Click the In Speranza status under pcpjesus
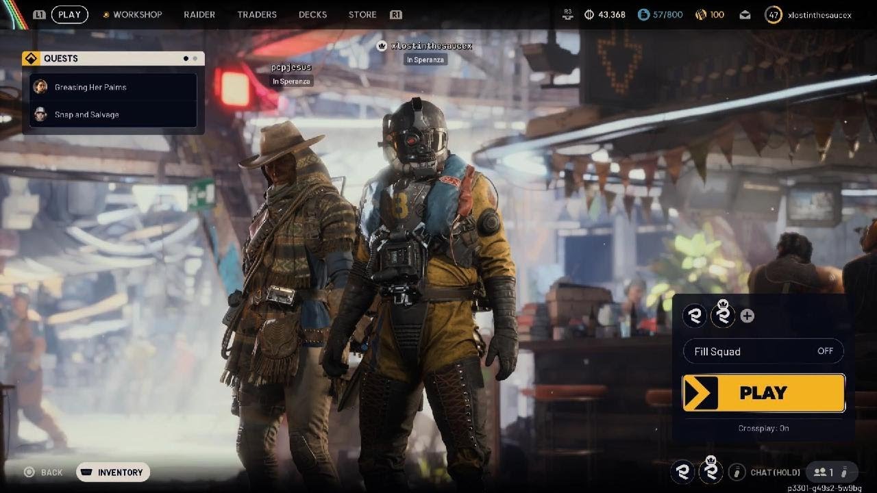This screenshot has width=877, height=493. coord(291,81)
